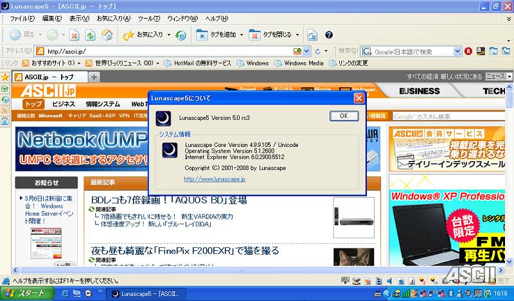The image size is (514, 301).
Task: Open BDレコも7倍録画! AQUOS BD article
Action: point(169,200)
